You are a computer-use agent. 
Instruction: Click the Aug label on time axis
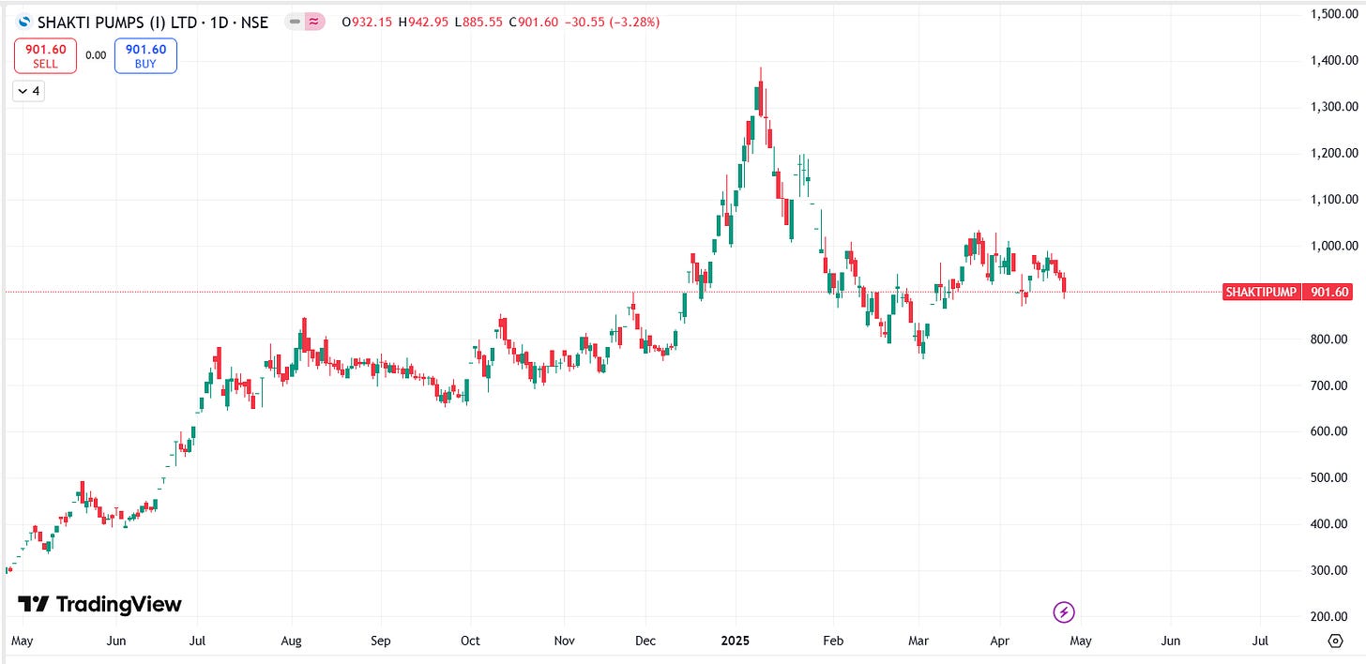coord(291,641)
